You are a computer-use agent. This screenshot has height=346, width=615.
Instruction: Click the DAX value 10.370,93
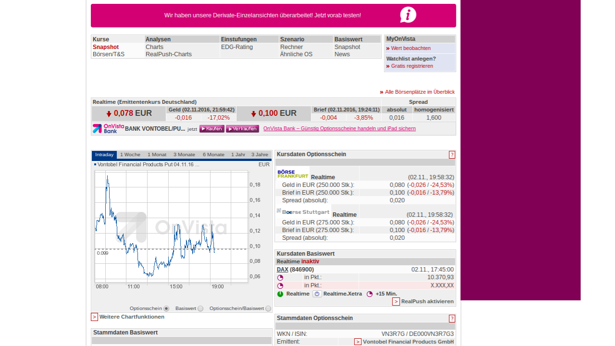tap(440, 277)
